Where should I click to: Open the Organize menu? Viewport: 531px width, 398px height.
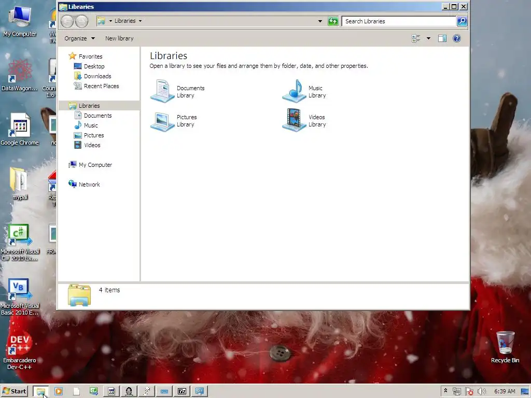point(79,38)
